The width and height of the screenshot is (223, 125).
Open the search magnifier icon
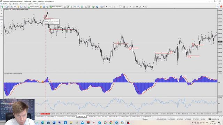(x=217, y=7)
